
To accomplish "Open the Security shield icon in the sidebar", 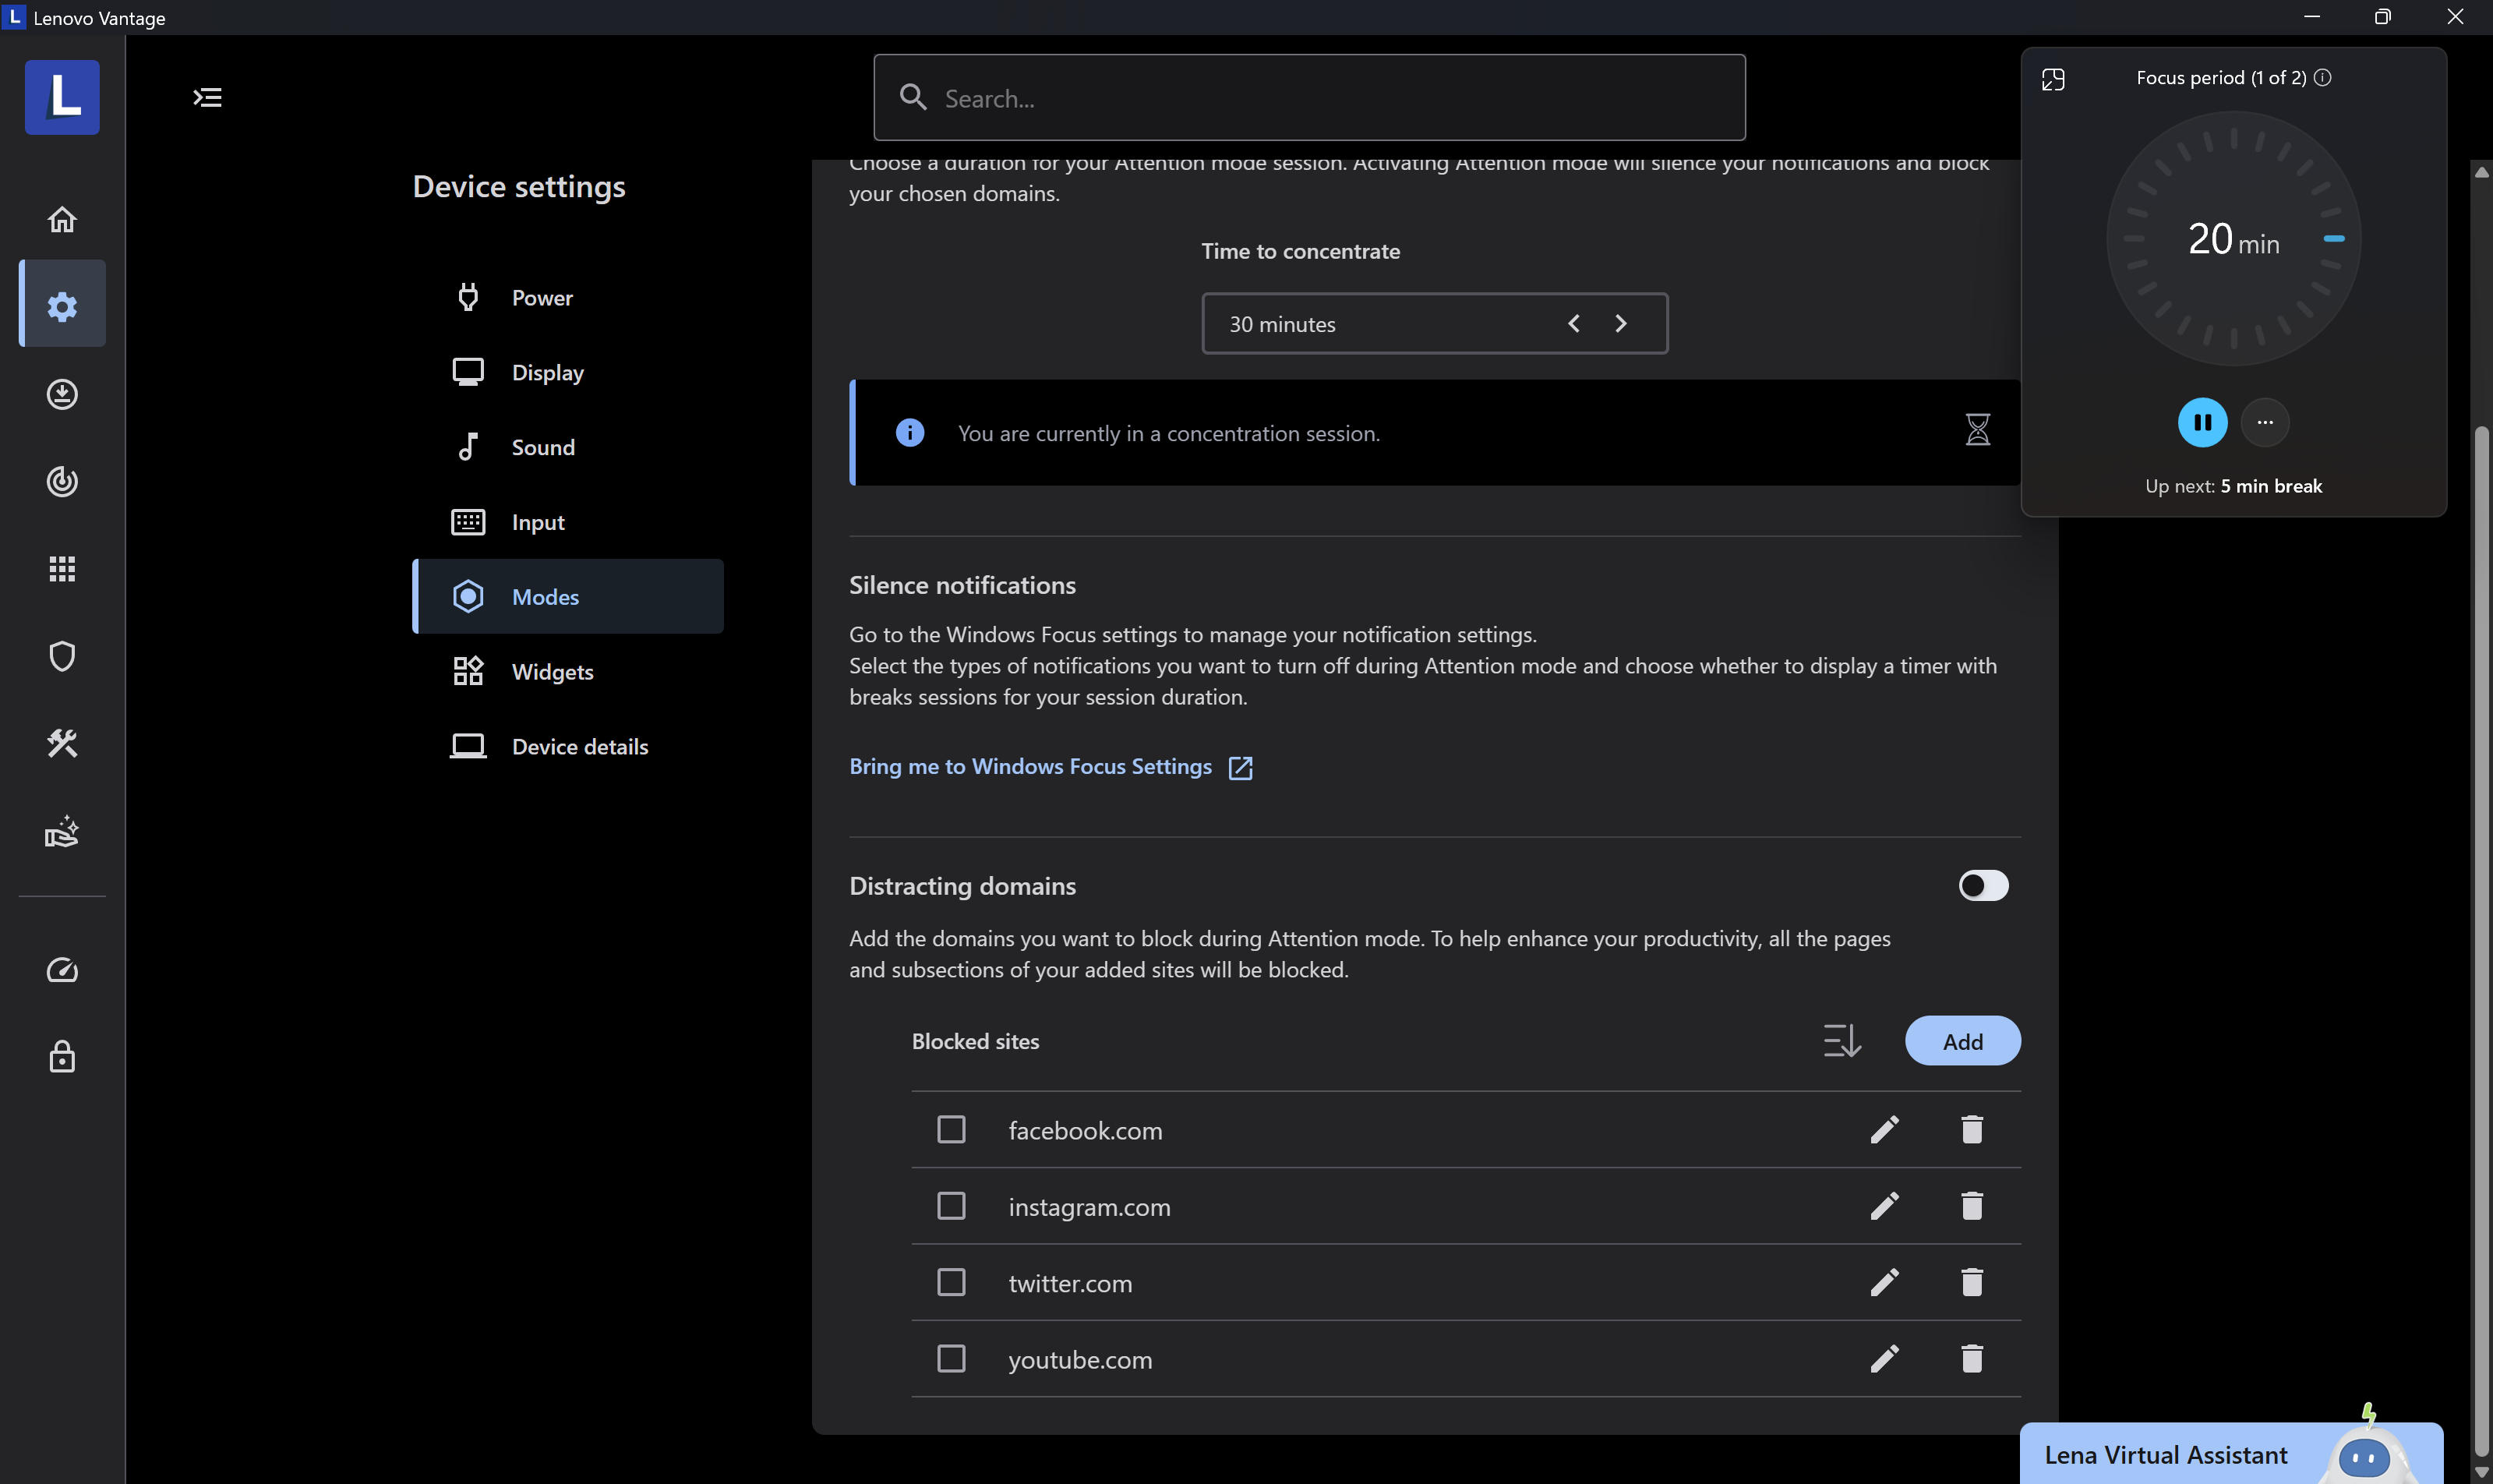I will click(x=62, y=656).
